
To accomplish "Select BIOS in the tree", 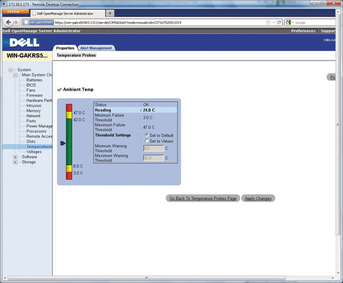I will [x=31, y=85].
